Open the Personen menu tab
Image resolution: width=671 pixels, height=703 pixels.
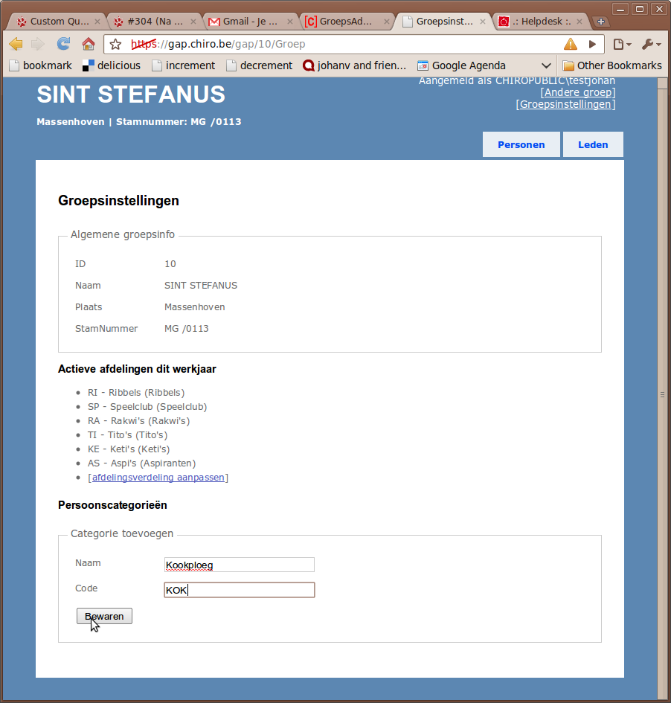[x=521, y=144]
